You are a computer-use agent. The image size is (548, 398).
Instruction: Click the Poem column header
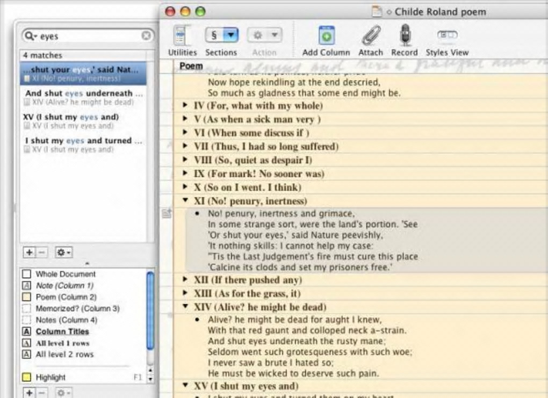[x=191, y=66]
